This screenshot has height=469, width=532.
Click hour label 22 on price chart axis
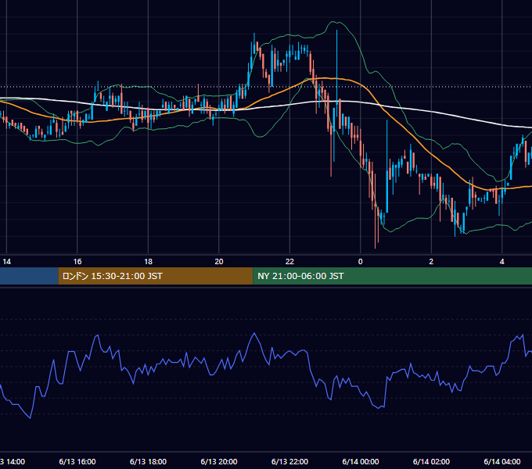[x=289, y=262]
